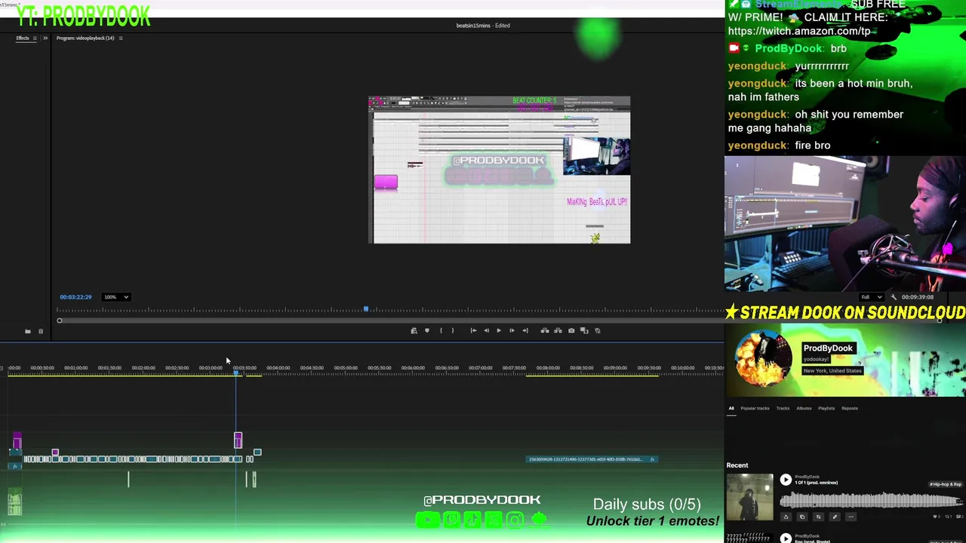
Task: Click the icon right of Comparison View
Action: click(x=598, y=330)
